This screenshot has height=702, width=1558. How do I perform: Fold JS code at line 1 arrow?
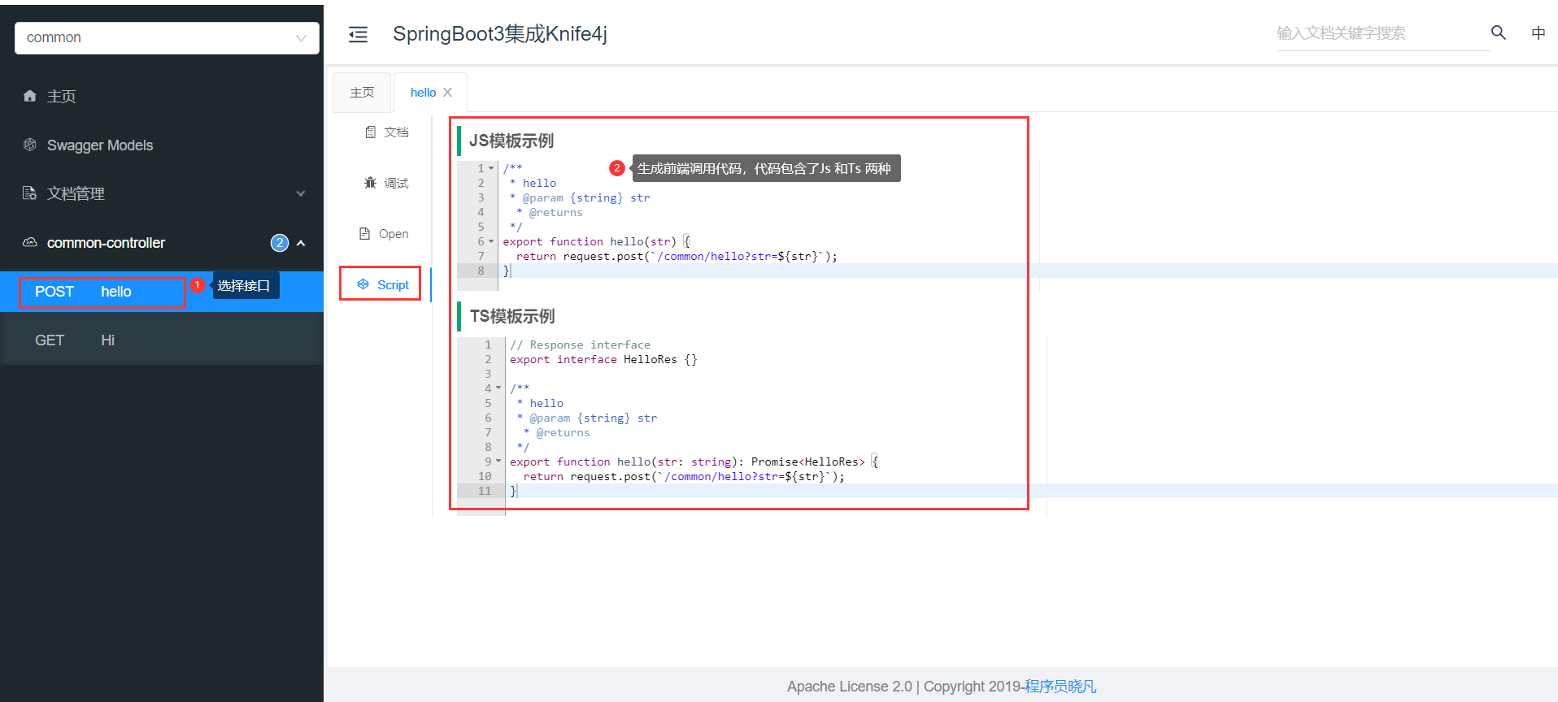click(x=491, y=168)
